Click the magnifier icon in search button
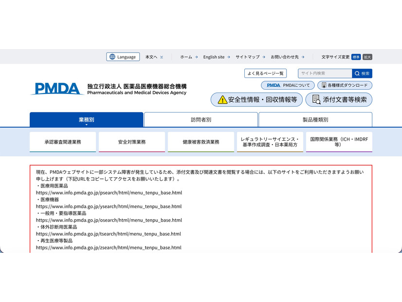 (357, 74)
